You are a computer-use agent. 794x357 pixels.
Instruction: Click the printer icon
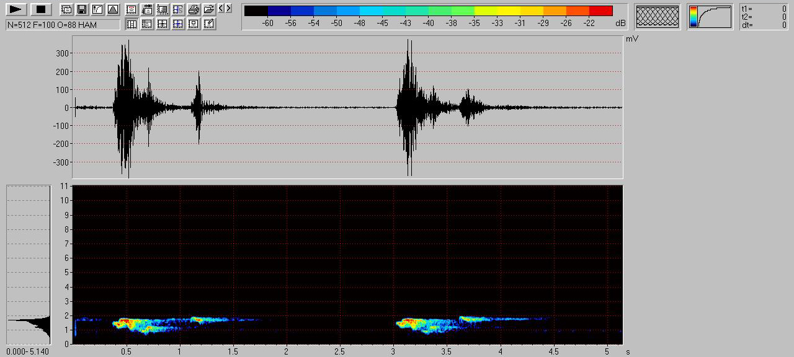click(x=194, y=9)
